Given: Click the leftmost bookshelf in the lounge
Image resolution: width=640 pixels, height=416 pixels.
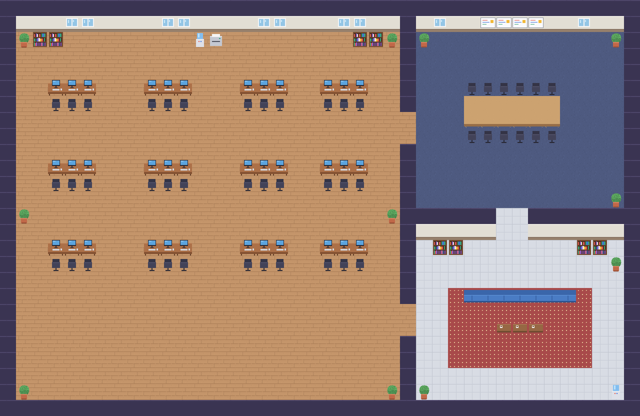Looking at the screenshot, I should pos(440,247).
